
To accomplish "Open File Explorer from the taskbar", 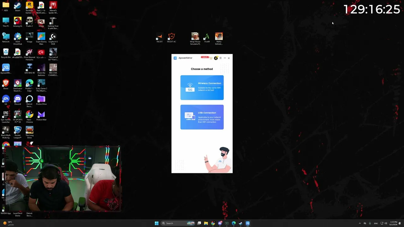I will click(206, 223).
